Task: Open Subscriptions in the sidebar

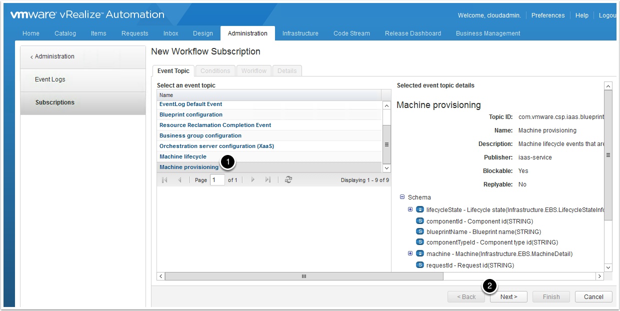Action: tap(83, 102)
